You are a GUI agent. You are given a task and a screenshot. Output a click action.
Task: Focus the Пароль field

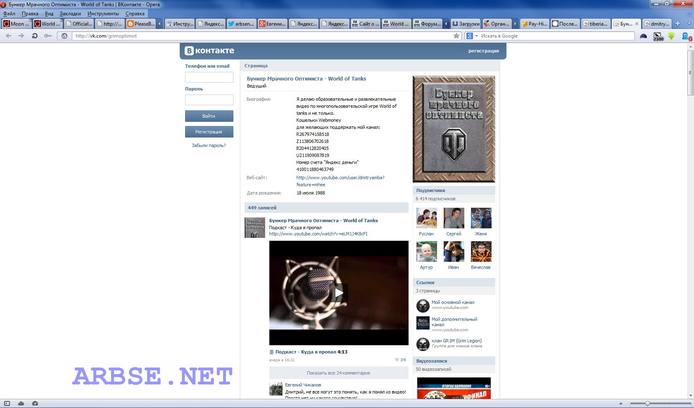209,100
